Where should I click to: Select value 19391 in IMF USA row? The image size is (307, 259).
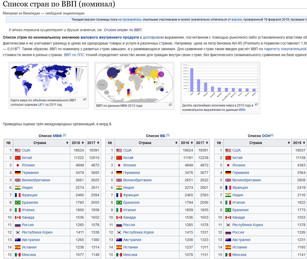(94, 150)
